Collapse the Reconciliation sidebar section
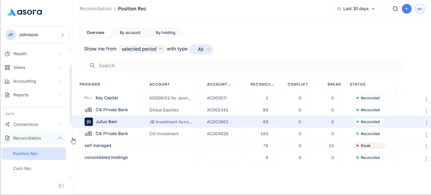Viewport: 431px width, 195px height. pyautogui.click(x=33, y=138)
